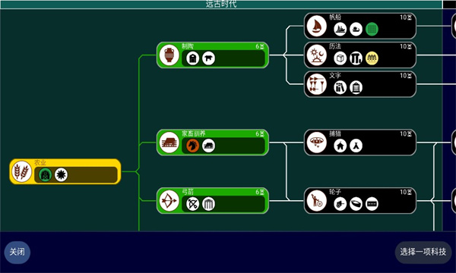Click the 关闭 close button
Screen dimensions: 456x273
pos(17,252)
